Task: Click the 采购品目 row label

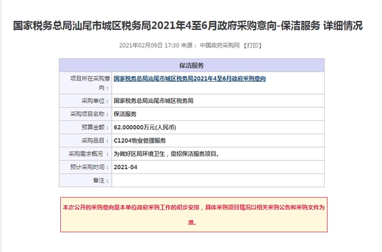Action: pyautogui.click(x=93, y=140)
